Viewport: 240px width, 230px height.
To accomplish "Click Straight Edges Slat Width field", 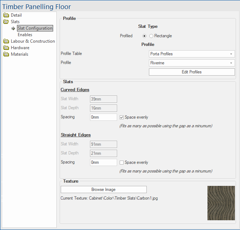I will pyautogui.click(x=103, y=144).
